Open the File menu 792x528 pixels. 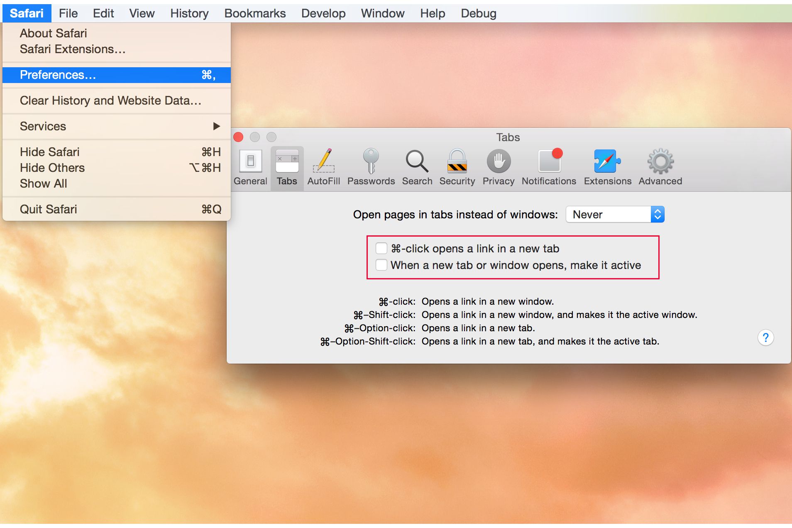pyautogui.click(x=68, y=13)
